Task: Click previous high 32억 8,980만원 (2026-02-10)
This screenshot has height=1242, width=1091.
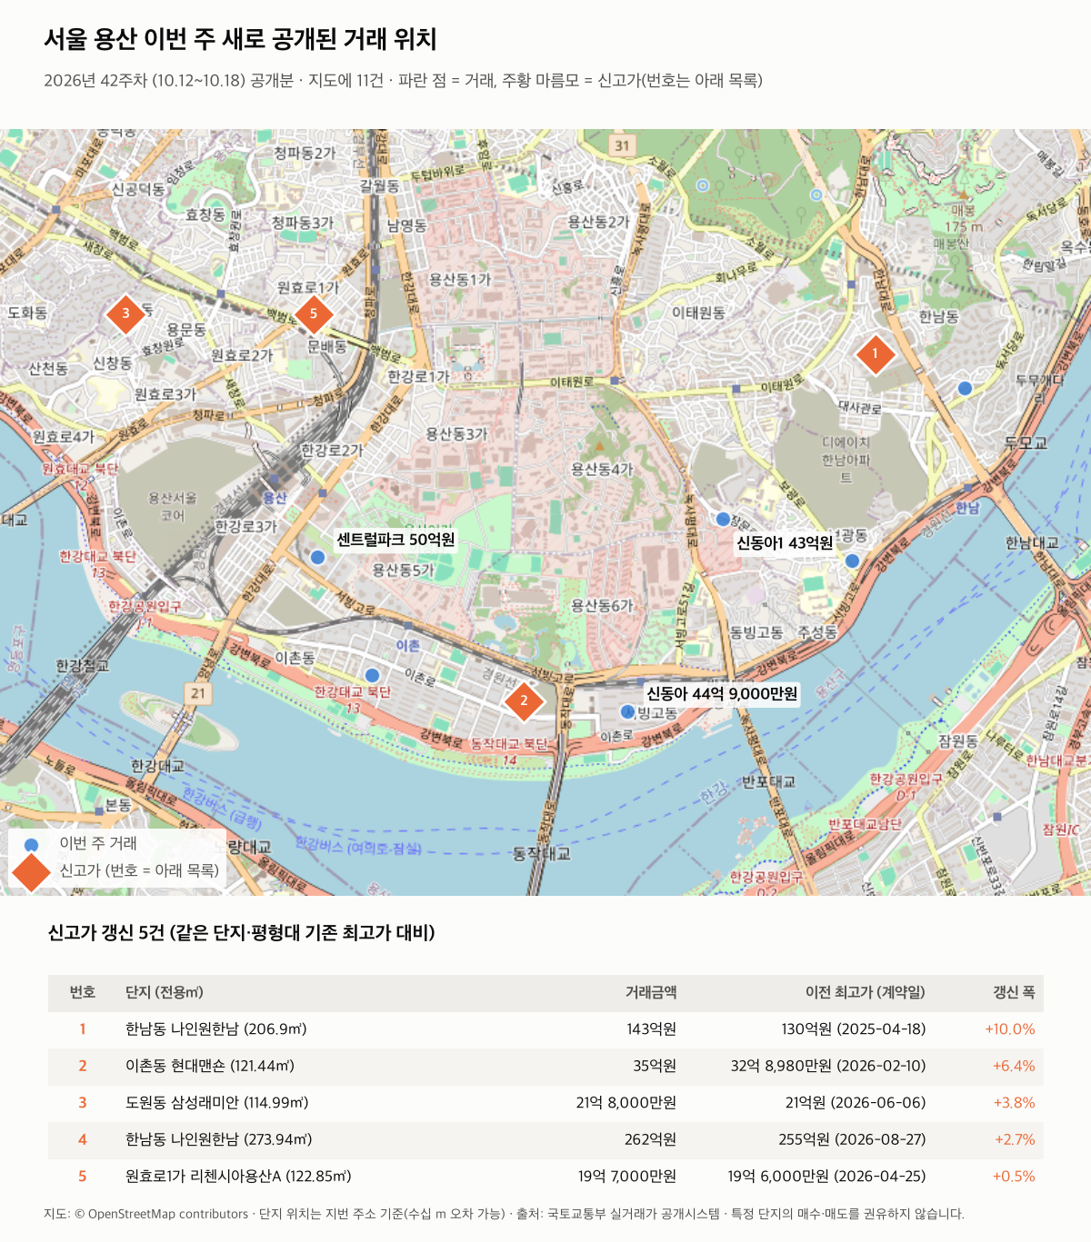Action: point(828,1066)
